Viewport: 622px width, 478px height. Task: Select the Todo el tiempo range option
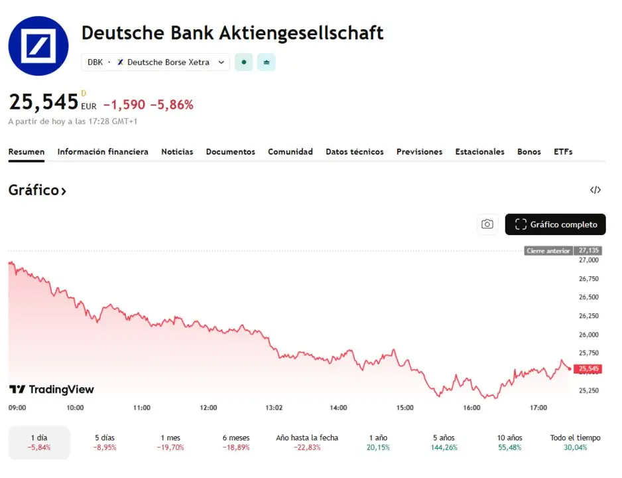574,442
